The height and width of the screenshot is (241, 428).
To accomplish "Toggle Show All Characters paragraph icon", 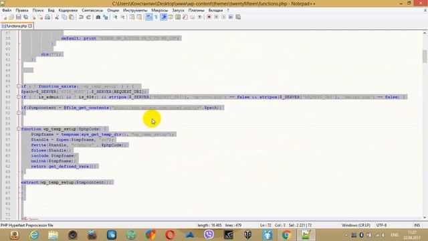I will pyautogui.click(x=156, y=17).
